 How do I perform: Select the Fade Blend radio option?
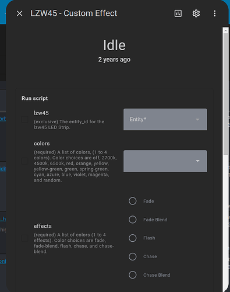tap(133, 220)
